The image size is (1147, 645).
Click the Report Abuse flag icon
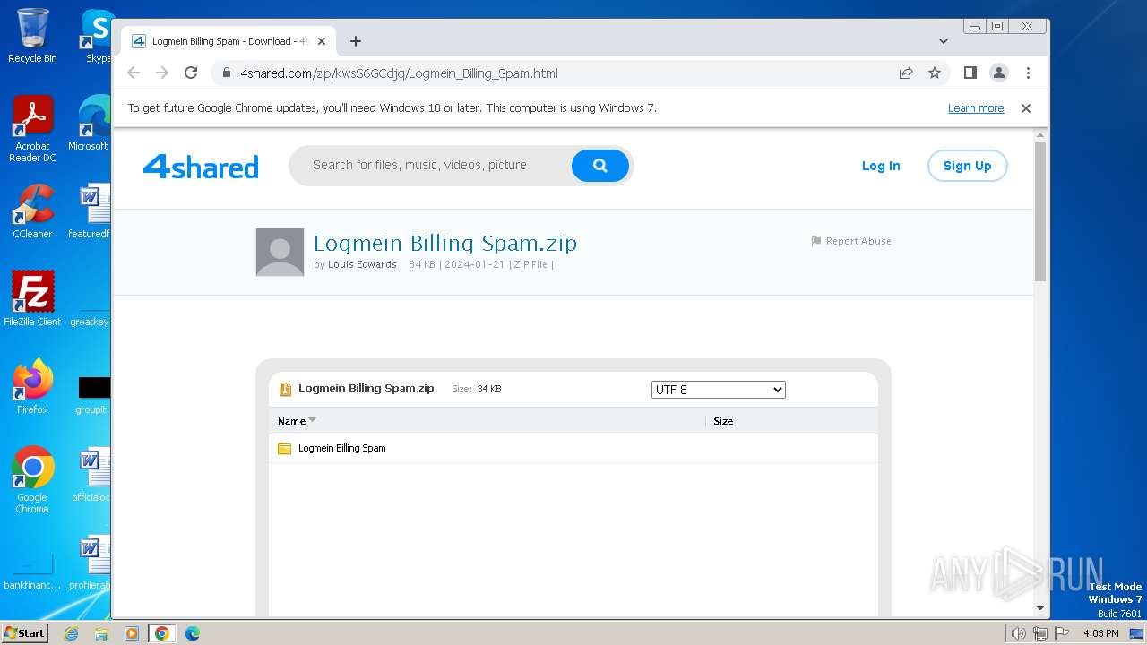pos(816,241)
